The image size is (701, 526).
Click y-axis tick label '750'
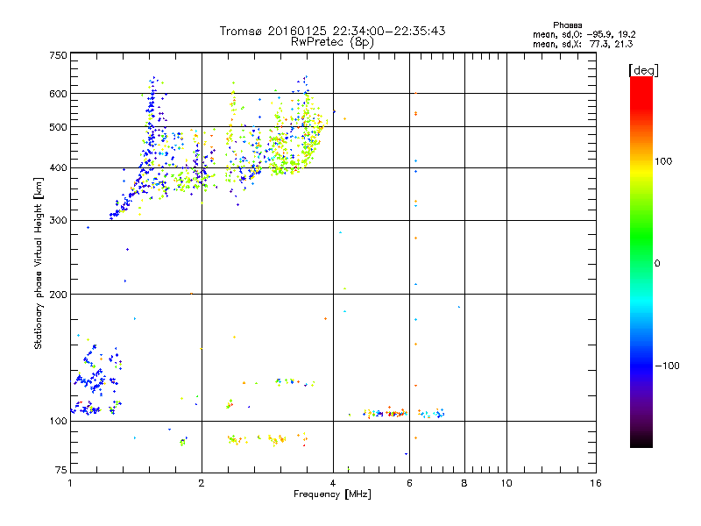click(x=58, y=55)
